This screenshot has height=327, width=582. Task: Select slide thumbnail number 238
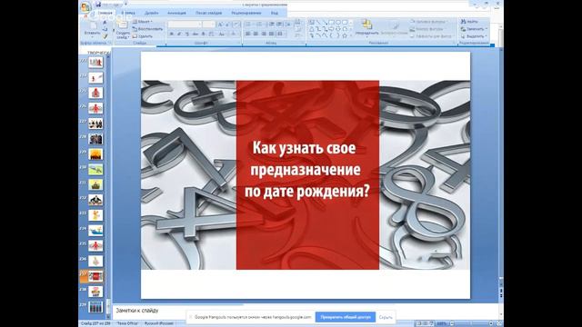coord(95,292)
